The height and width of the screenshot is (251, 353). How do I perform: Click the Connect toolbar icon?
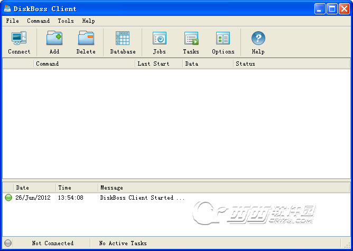pyautogui.click(x=19, y=39)
